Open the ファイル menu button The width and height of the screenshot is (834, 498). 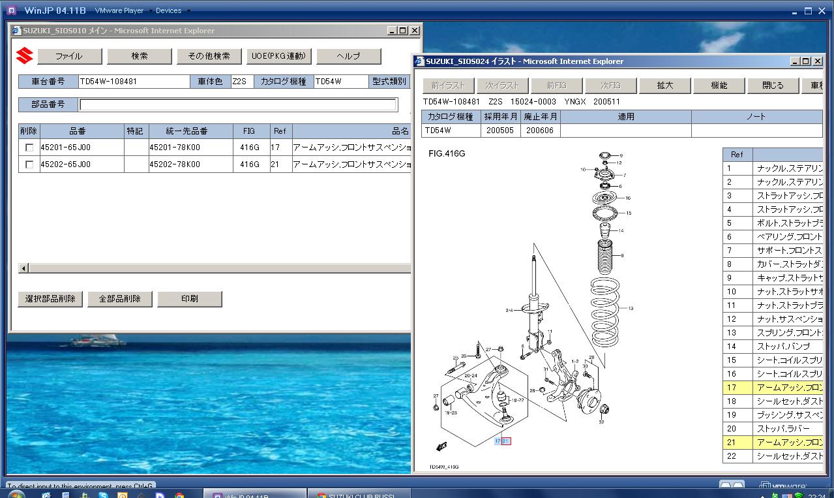(70, 56)
